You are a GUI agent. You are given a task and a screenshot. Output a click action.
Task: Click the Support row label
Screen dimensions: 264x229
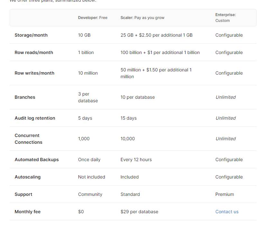(x=23, y=194)
